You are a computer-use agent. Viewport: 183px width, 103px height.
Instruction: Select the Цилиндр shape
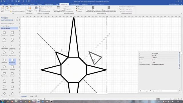click(x=12, y=68)
